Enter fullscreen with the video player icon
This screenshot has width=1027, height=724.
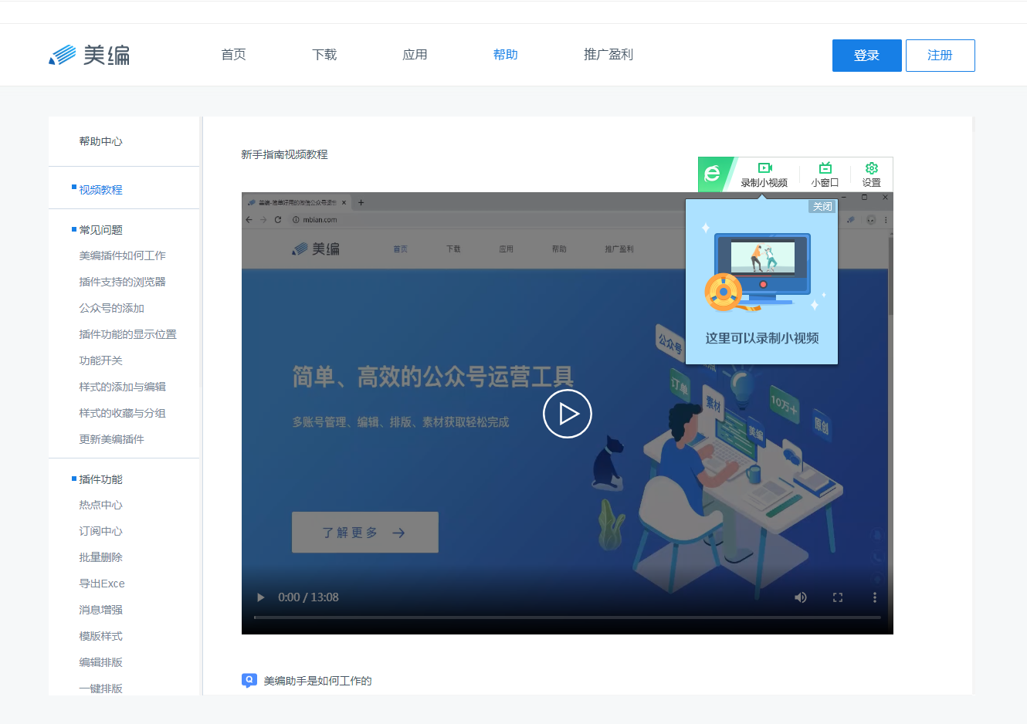838,597
